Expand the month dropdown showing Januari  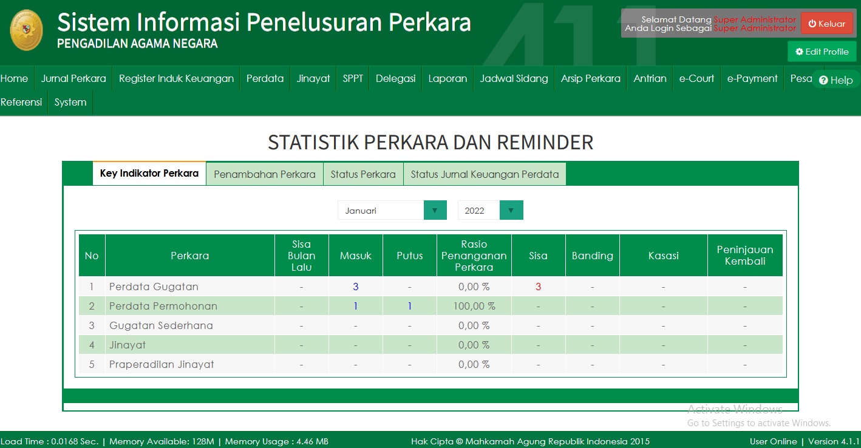(435, 209)
